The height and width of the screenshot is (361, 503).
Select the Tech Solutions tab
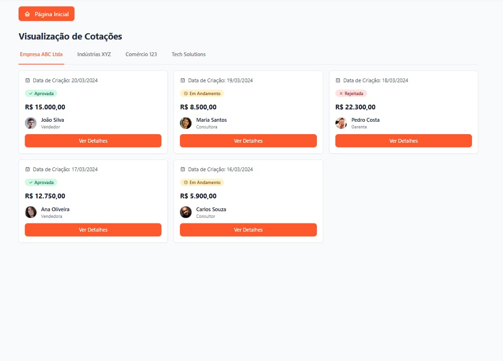[x=188, y=54]
